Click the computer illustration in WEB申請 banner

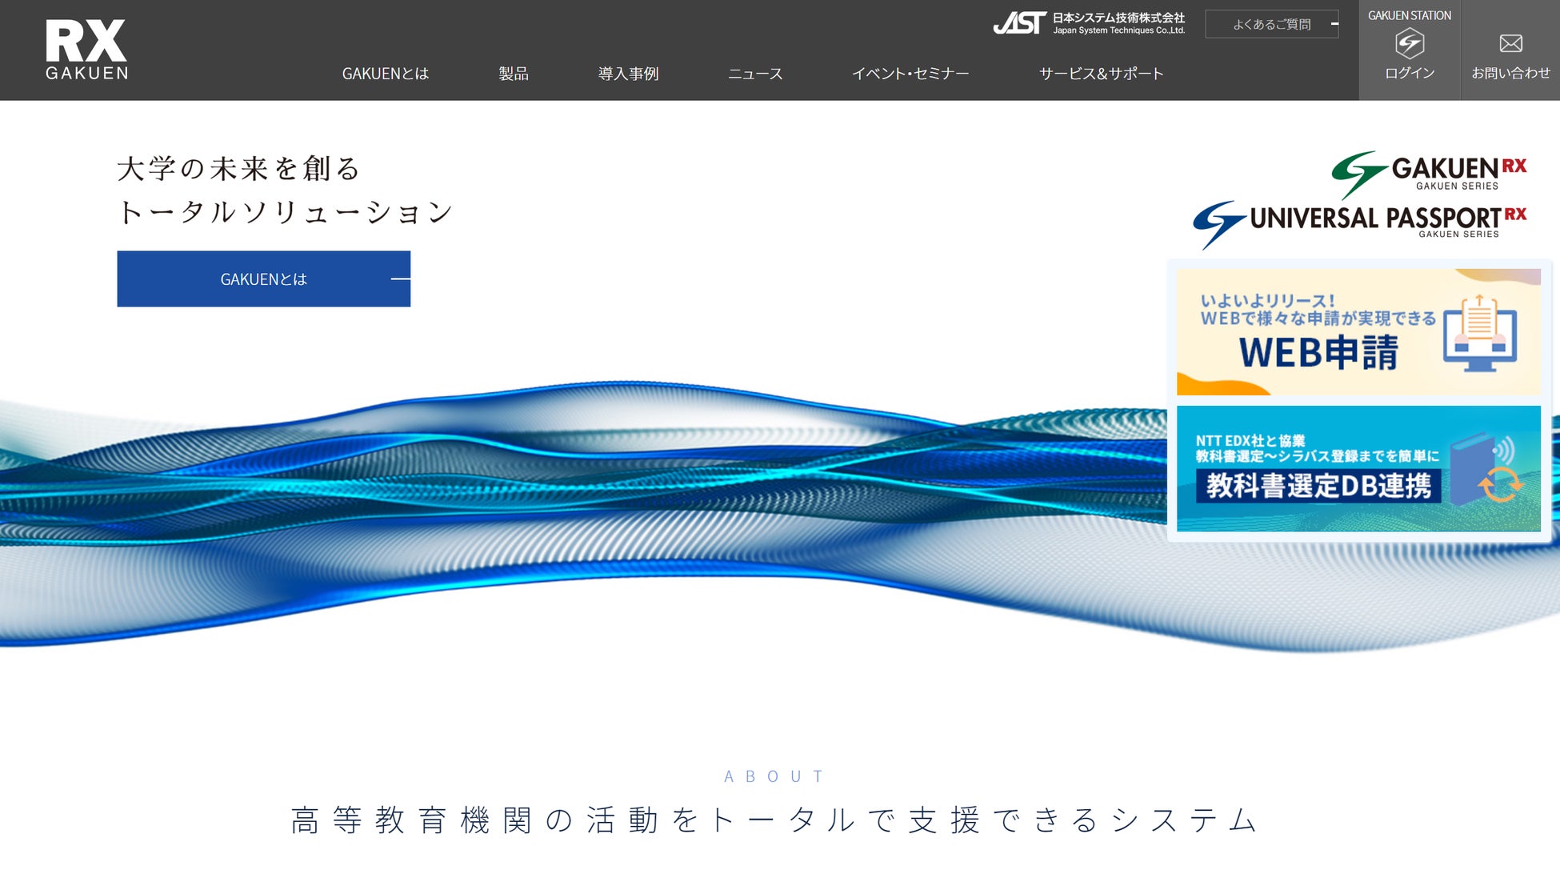click(1480, 334)
